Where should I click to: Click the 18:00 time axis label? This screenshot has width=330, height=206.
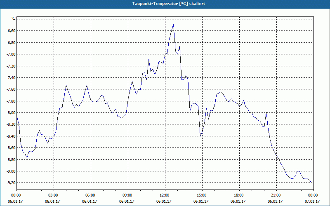[x=239, y=195]
